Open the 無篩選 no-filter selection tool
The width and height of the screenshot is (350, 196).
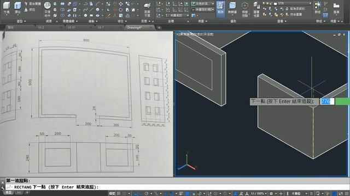[232, 9]
